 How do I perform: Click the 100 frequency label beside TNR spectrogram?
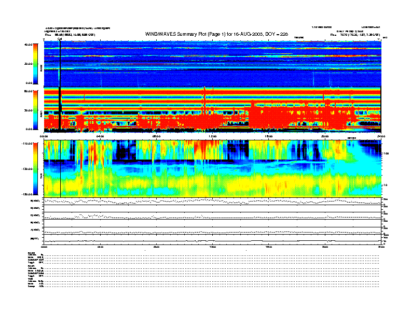386,153
